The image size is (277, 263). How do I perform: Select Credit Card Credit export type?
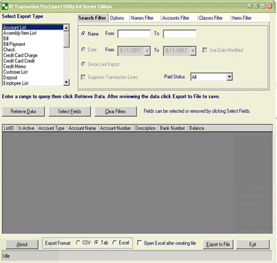coord(33,61)
